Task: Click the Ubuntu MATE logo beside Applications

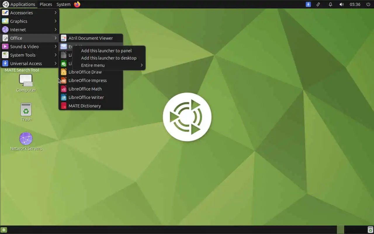Action: point(6,4)
